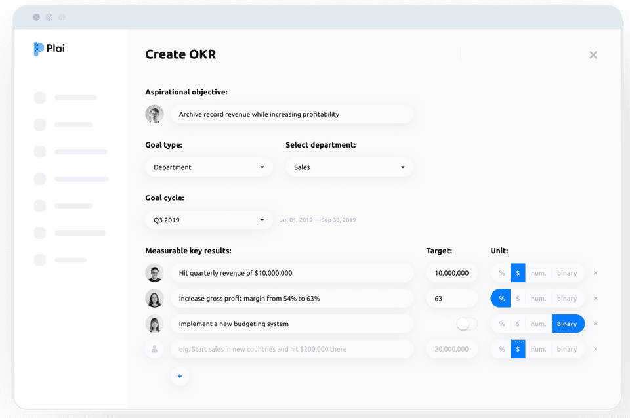Click the Plai logo icon
Viewport: 630px width, 418px height.
[x=39, y=49]
